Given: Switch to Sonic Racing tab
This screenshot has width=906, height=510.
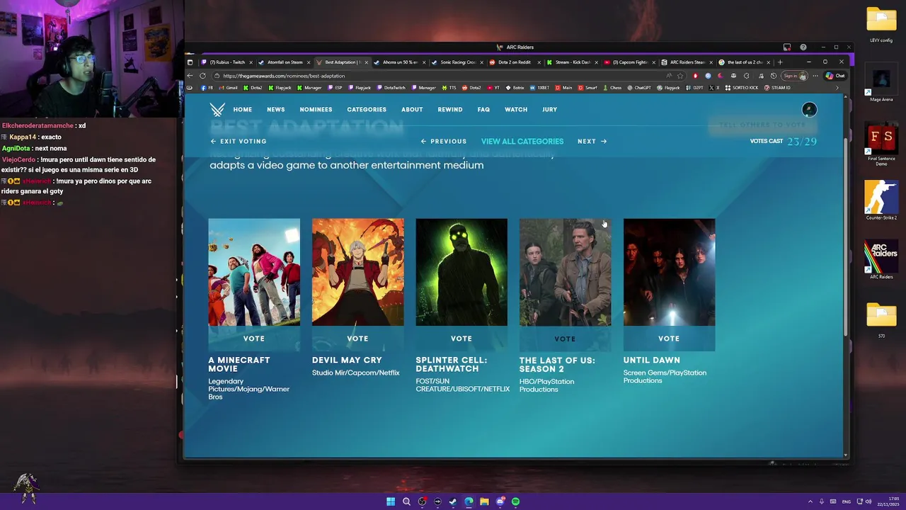Looking at the screenshot, I should (457, 62).
